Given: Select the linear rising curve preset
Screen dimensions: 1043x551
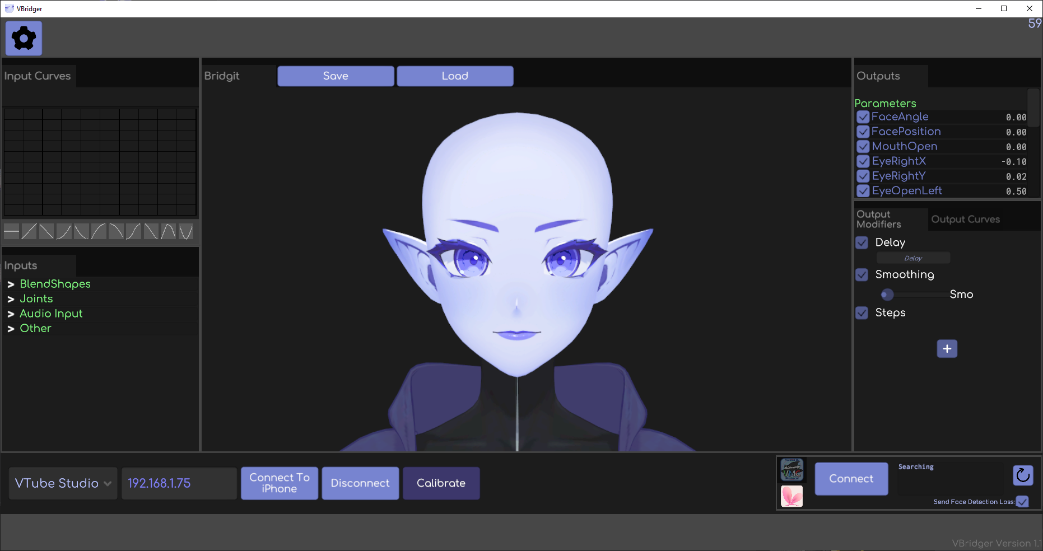Looking at the screenshot, I should pyautogui.click(x=29, y=231).
